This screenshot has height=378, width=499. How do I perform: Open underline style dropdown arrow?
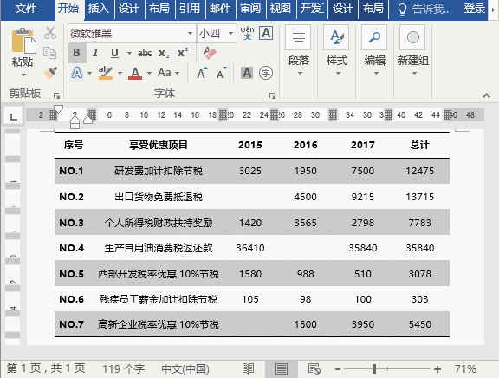point(129,53)
